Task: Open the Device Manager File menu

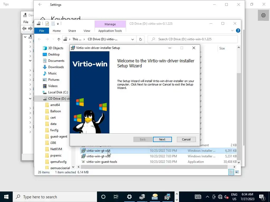Action: (26, 22)
